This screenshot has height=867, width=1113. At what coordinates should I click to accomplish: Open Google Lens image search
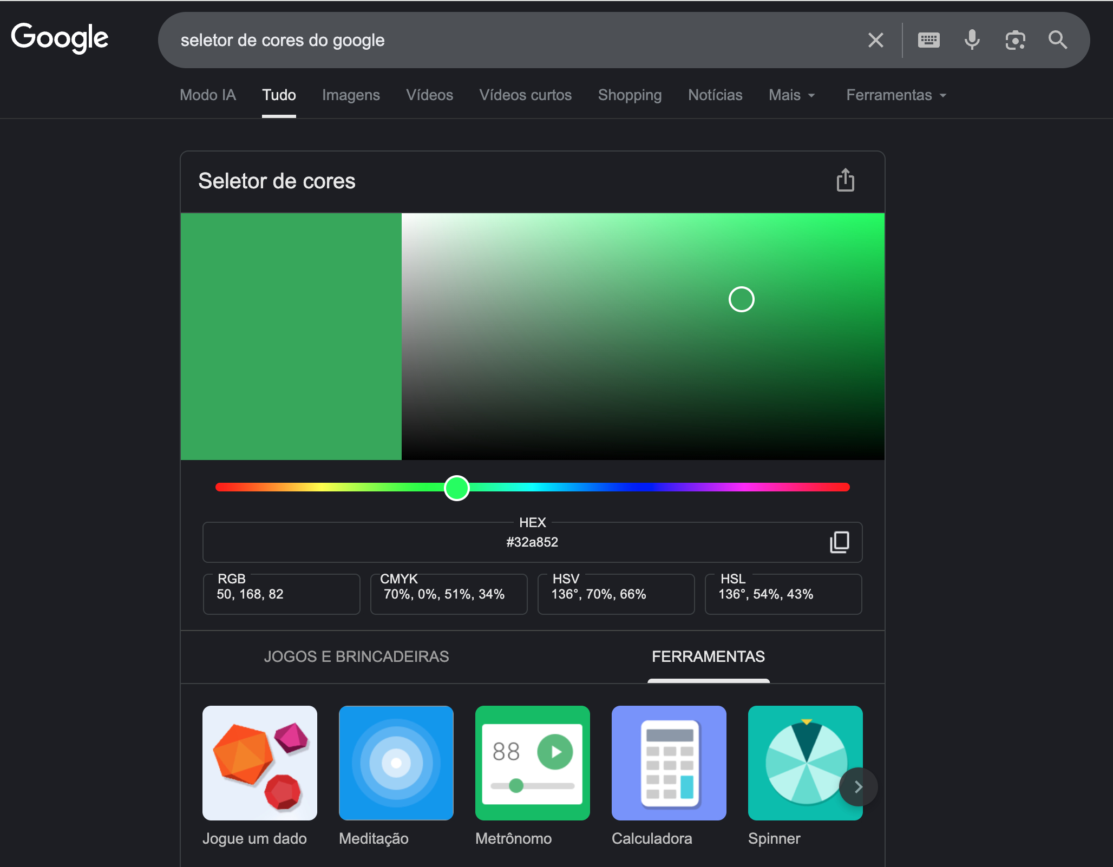click(x=1015, y=40)
